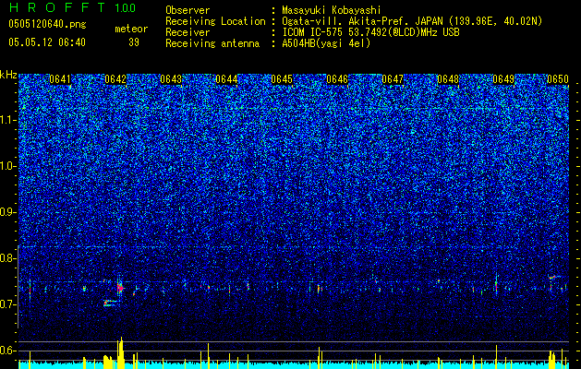The height and width of the screenshot is (369, 581).
Task: Click the 0645 time marker
Action: point(282,79)
